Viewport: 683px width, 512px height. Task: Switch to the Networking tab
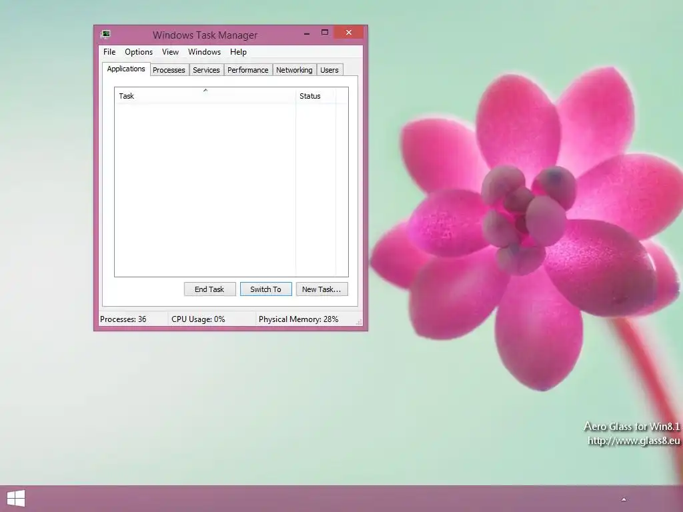pyautogui.click(x=294, y=70)
